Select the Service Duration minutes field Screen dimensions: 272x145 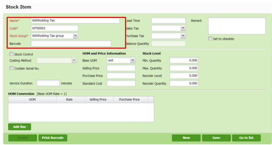pyautogui.click(x=48, y=83)
